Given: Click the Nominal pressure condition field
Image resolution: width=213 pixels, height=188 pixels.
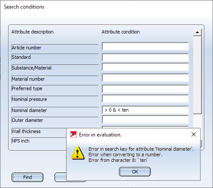Looking at the screenshot, I should coord(145,99).
